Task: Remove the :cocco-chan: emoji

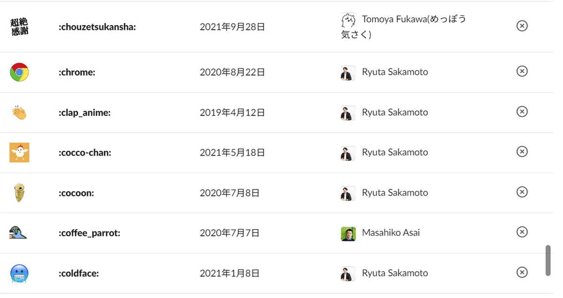Action: (522, 152)
